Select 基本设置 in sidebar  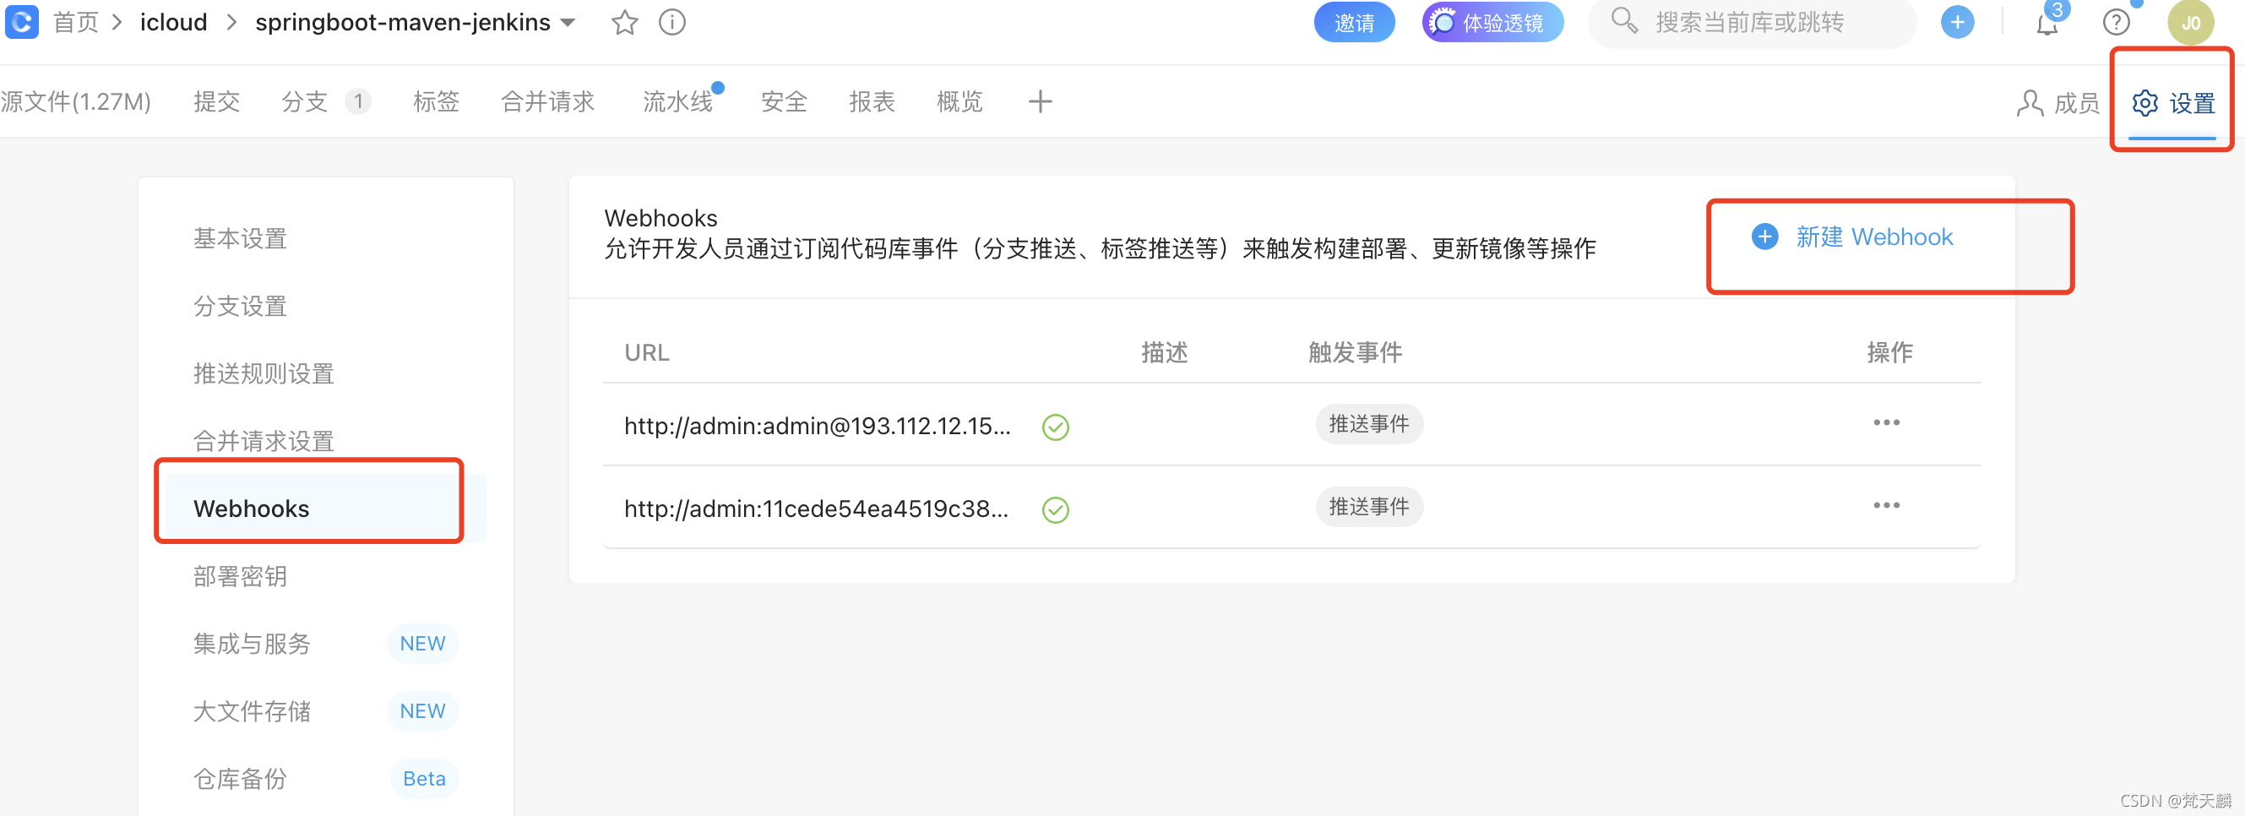(240, 238)
